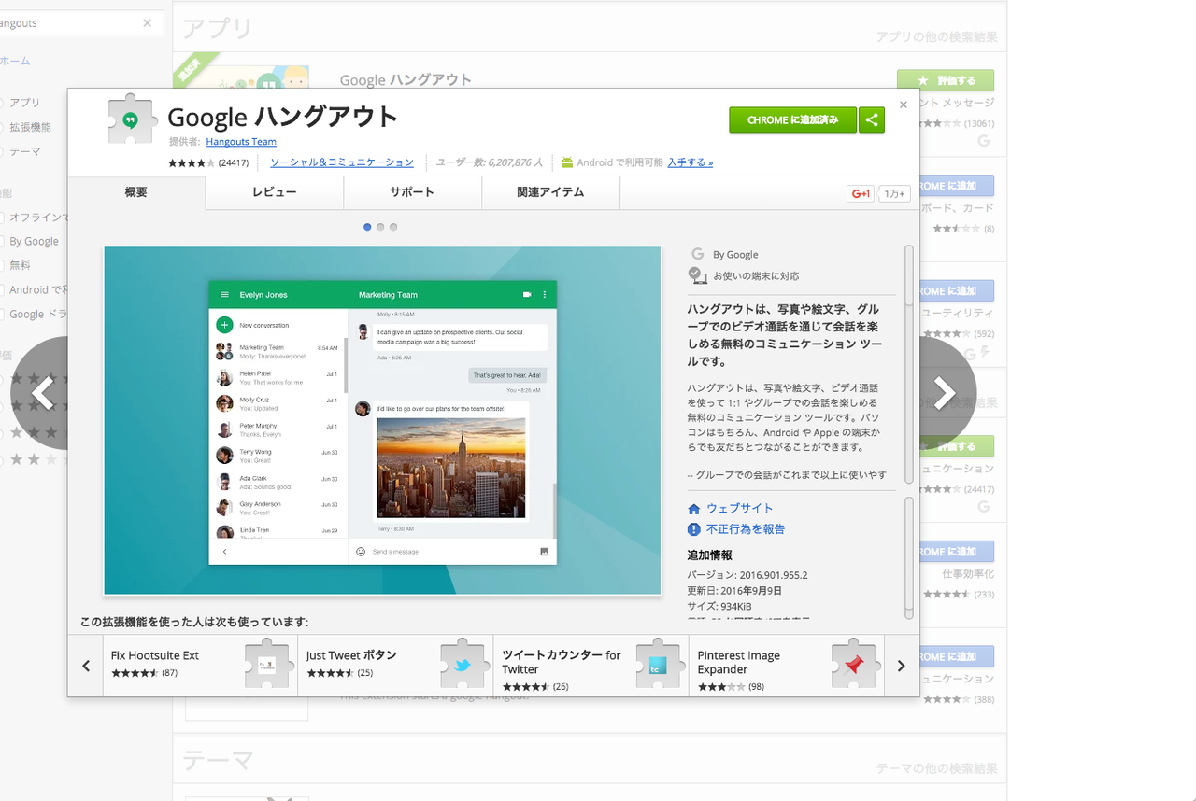
Task: Click the サイズ: 934KiB text
Action: 719,607
